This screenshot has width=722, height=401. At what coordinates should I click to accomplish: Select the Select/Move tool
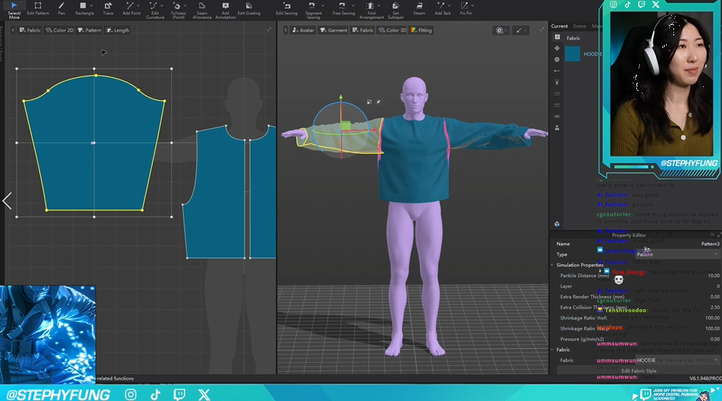tap(14, 9)
